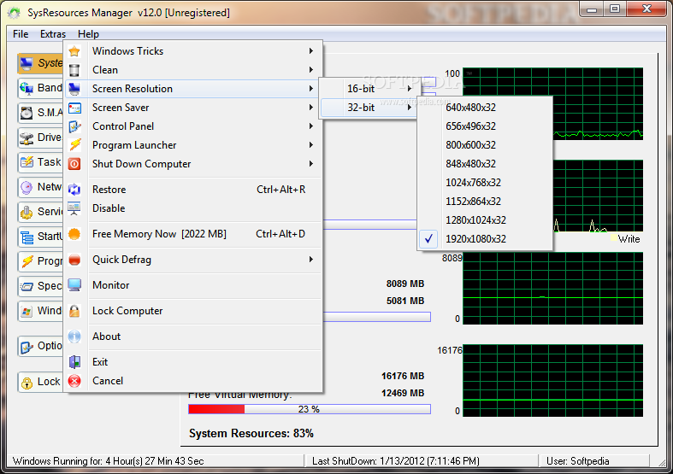Screen dimensions: 673x474
Task: Click the Drives icon in sidebar
Action: [27, 138]
